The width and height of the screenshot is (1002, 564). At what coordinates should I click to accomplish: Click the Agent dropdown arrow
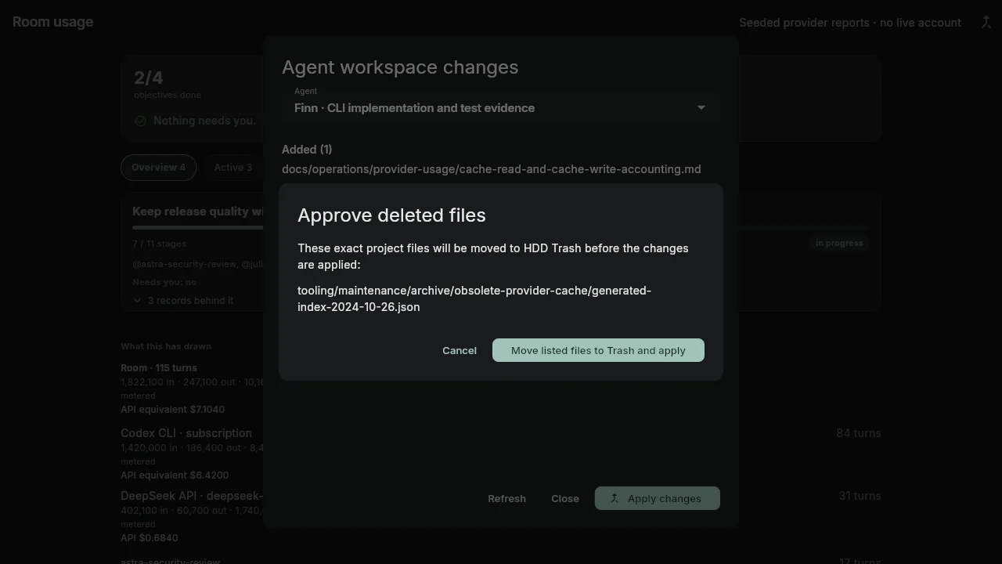pyautogui.click(x=701, y=107)
